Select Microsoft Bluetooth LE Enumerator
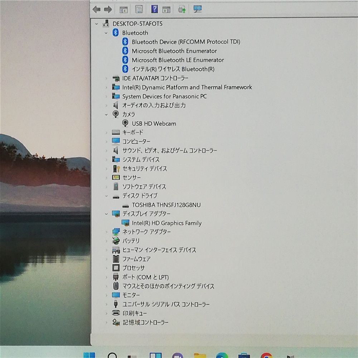 178,60
